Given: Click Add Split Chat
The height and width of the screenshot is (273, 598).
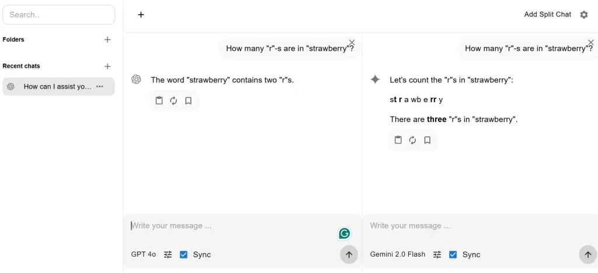Looking at the screenshot, I should 547,15.
